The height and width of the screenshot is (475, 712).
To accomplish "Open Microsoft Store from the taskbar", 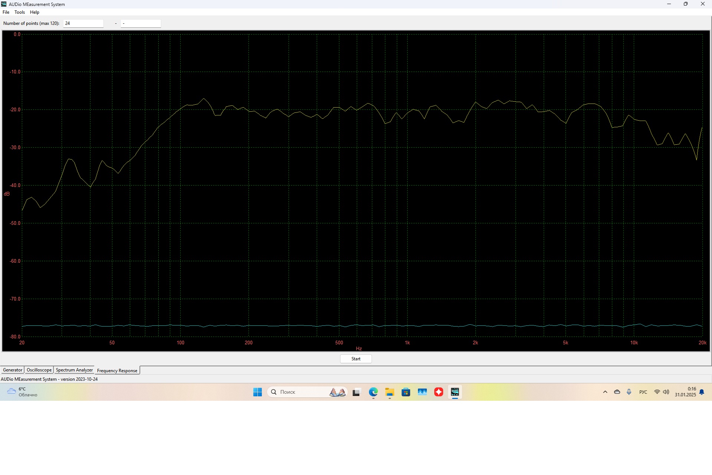I will coord(406,392).
